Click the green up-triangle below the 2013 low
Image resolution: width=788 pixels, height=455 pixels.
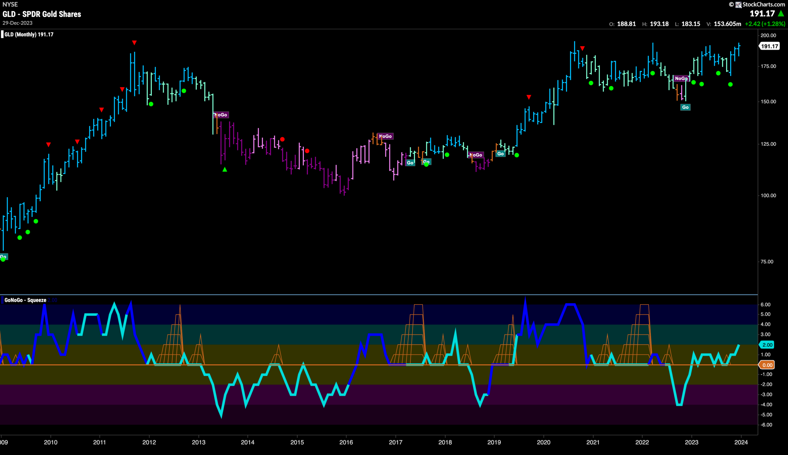(x=225, y=170)
